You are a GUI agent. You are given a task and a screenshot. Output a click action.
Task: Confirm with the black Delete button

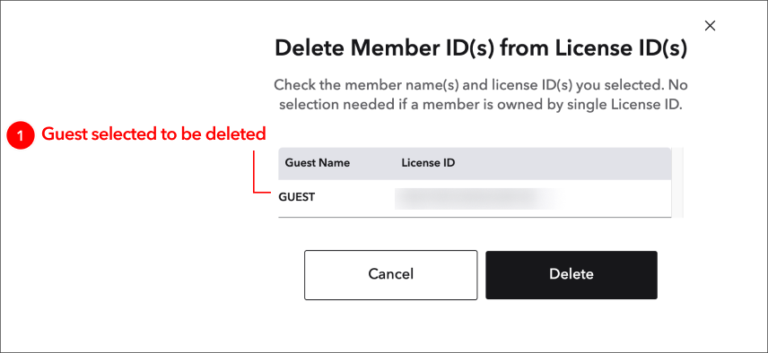572,275
